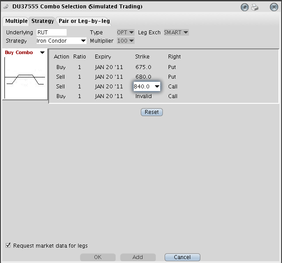Open the Strategy dropdown showing Iron Condor

pyautogui.click(x=61, y=41)
